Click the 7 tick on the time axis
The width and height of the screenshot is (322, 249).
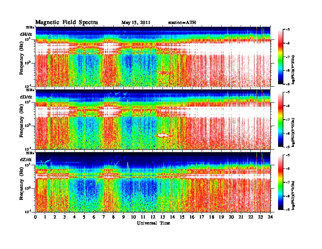(104, 217)
